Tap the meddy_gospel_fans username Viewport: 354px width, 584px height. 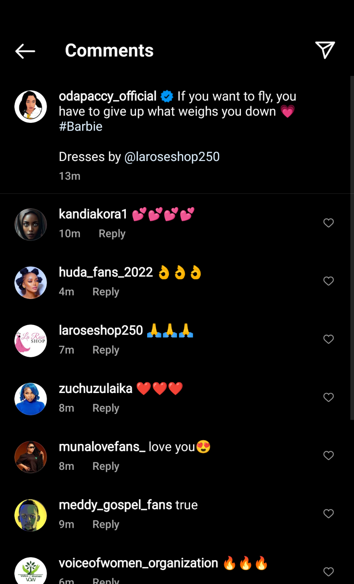(x=115, y=505)
